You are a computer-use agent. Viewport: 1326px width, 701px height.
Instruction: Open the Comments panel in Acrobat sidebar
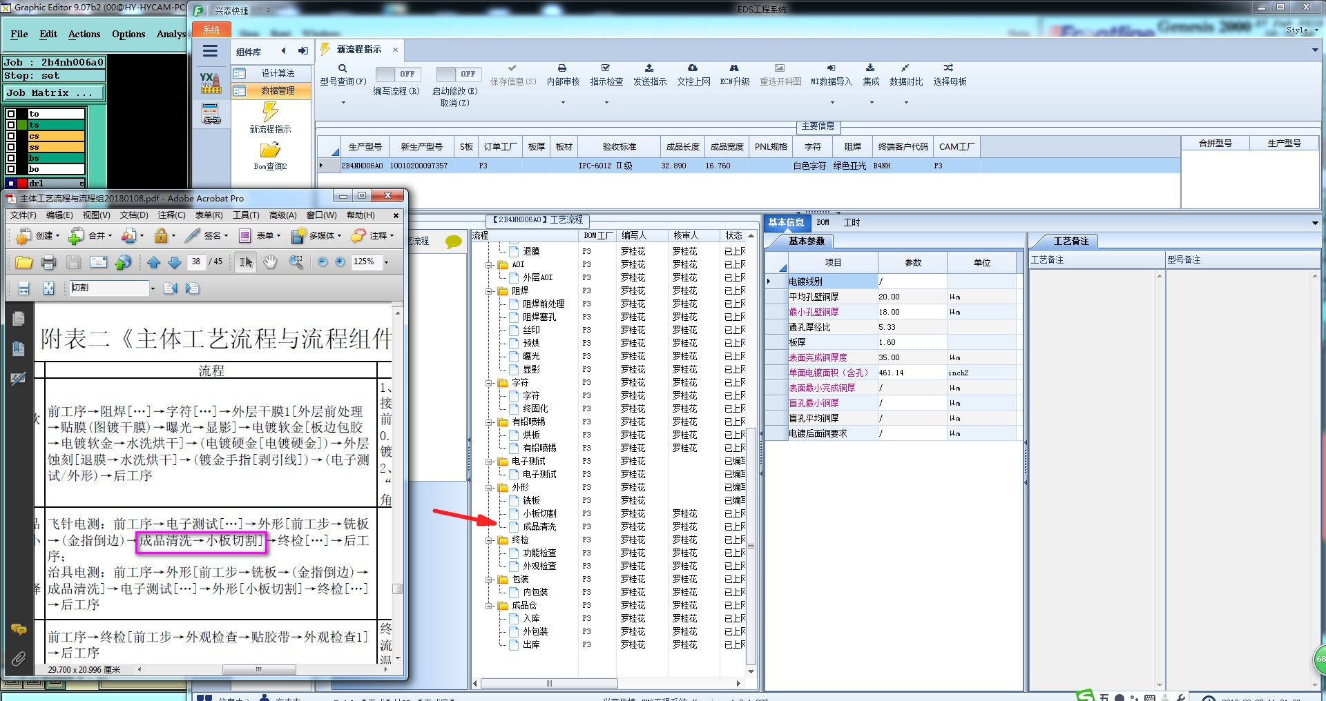pyautogui.click(x=19, y=629)
